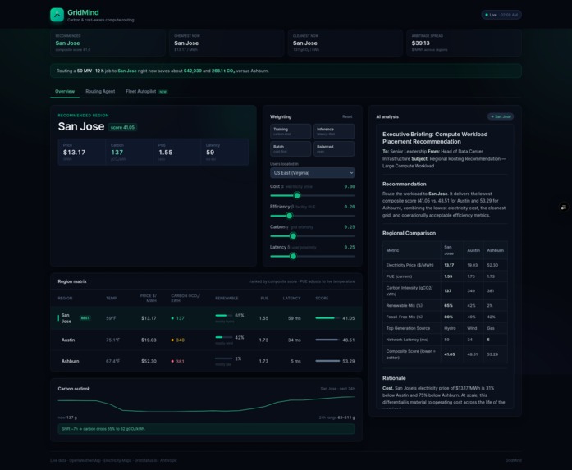Click the TEMP column header
Image resolution: width=572 pixels, height=470 pixels.
(x=112, y=299)
